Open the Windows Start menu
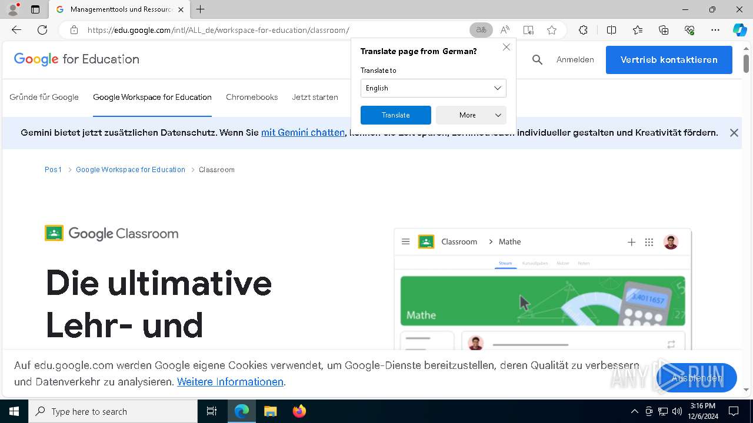This screenshot has width=753, height=423. tap(14, 411)
